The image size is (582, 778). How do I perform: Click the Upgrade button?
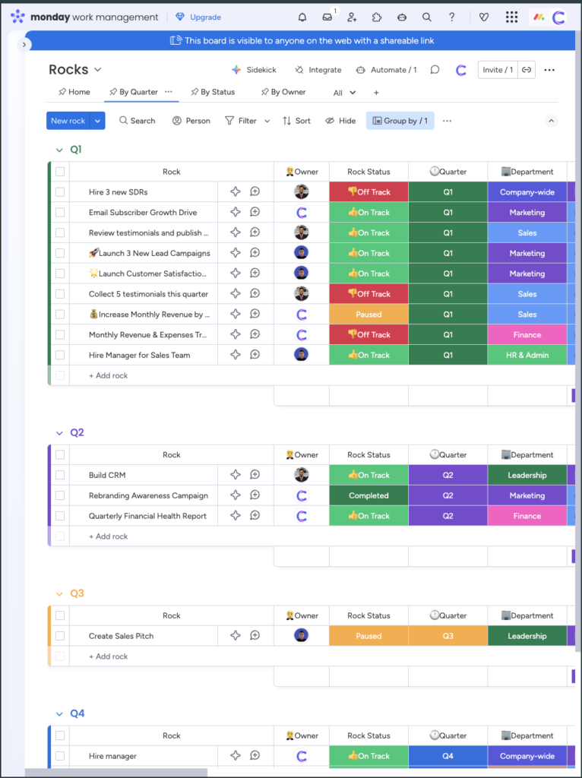point(198,17)
